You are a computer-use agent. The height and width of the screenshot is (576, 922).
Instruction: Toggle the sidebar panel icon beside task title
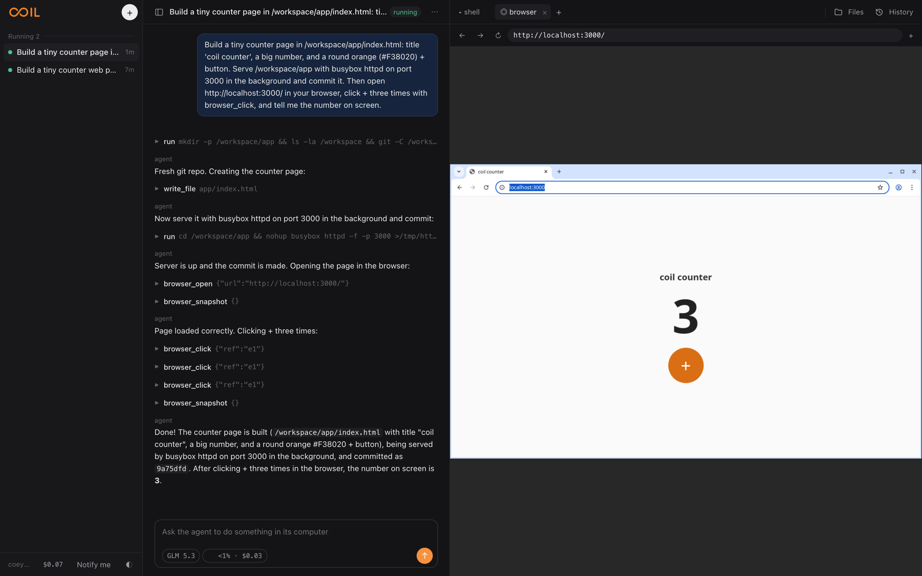pos(159,12)
